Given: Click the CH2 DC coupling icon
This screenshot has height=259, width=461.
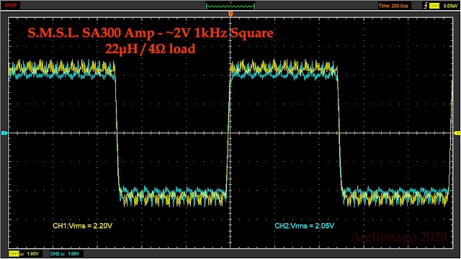Looking at the screenshot, I should (63, 254).
